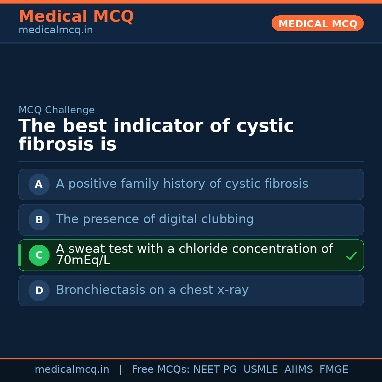This screenshot has height=382, width=382.
Task: Click the circled letter A badge
Action: click(39, 184)
